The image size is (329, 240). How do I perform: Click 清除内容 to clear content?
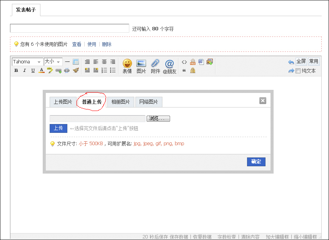point(251,237)
